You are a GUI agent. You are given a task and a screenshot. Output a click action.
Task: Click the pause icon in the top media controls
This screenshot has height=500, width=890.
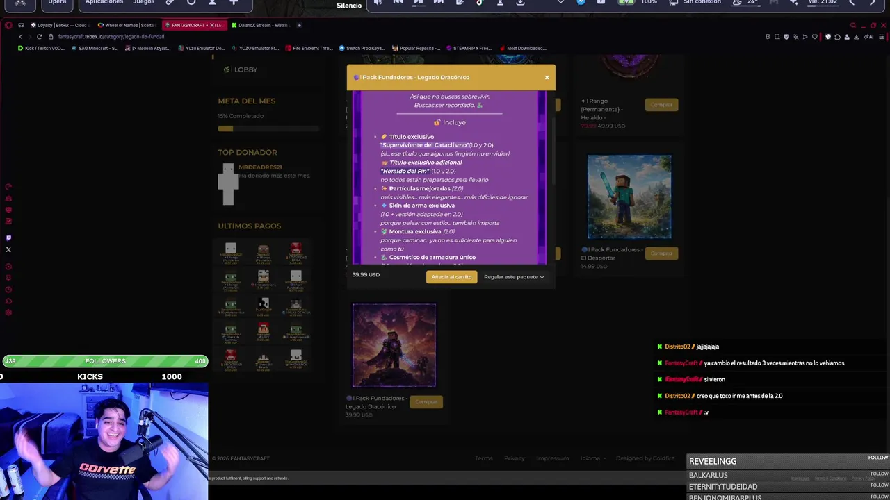(419, 2)
